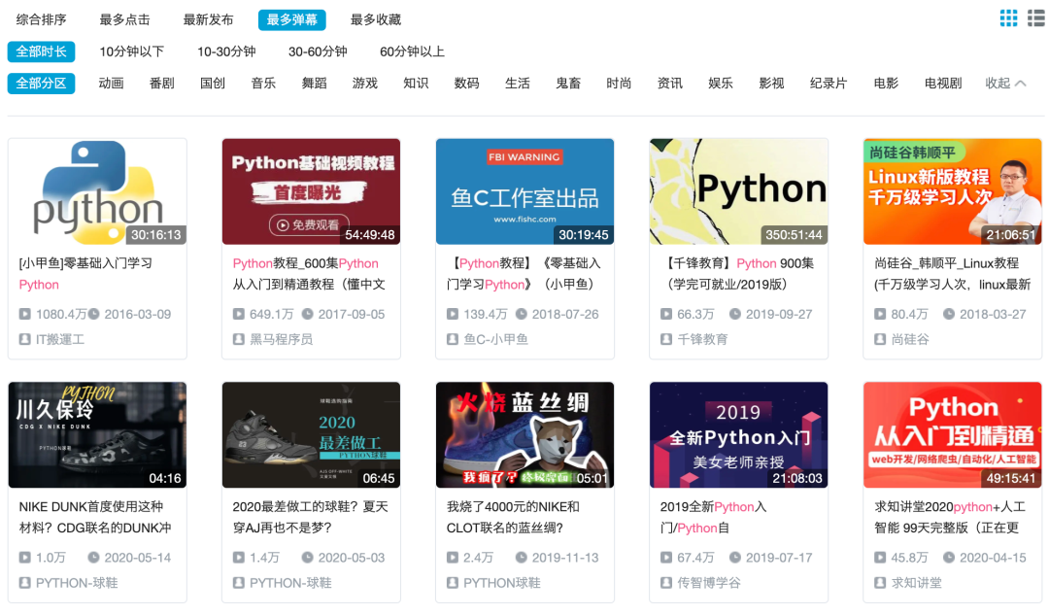The image size is (1049, 615).
Task: Open title [小甲鱼]零基础入门学习Python
Action: coord(85,274)
